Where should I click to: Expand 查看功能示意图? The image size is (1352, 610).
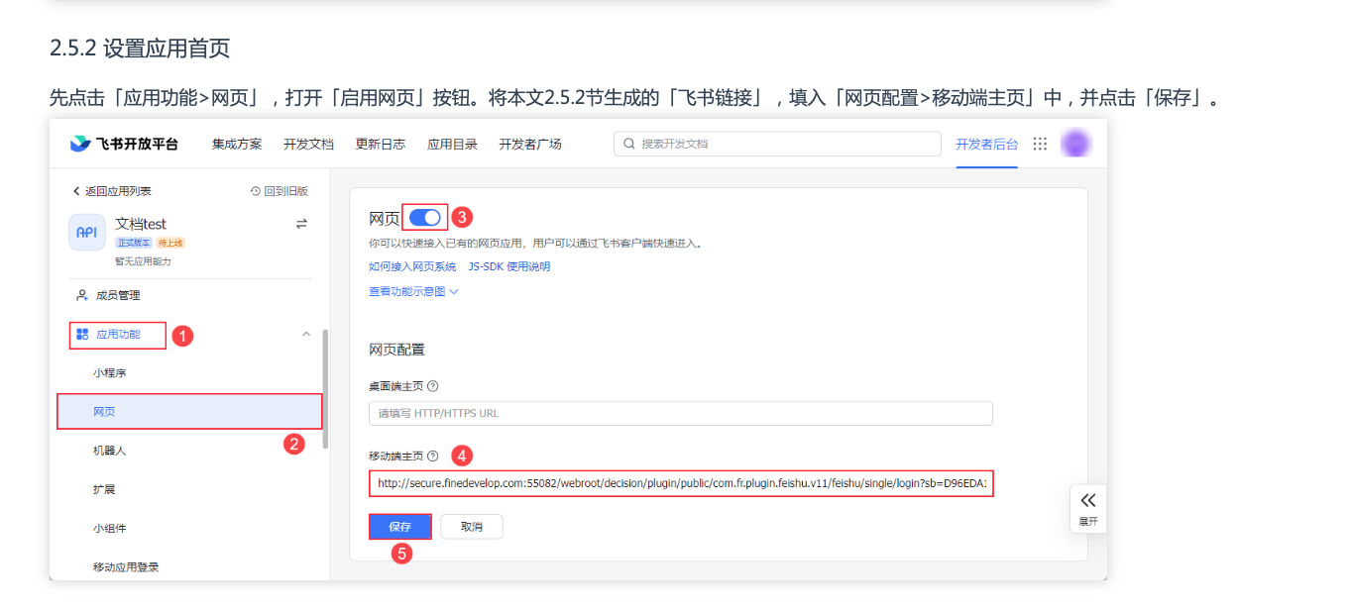coord(413,291)
